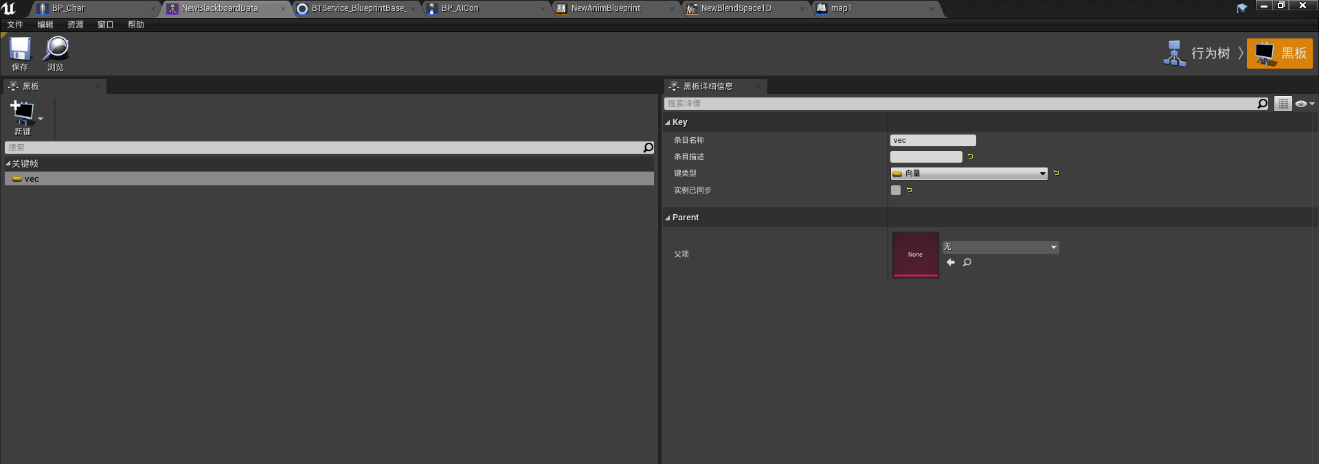The width and height of the screenshot is (1319, 464).
Task: Close the 黑板详细信息 panel tab
Action: click(x=758, y=86)
